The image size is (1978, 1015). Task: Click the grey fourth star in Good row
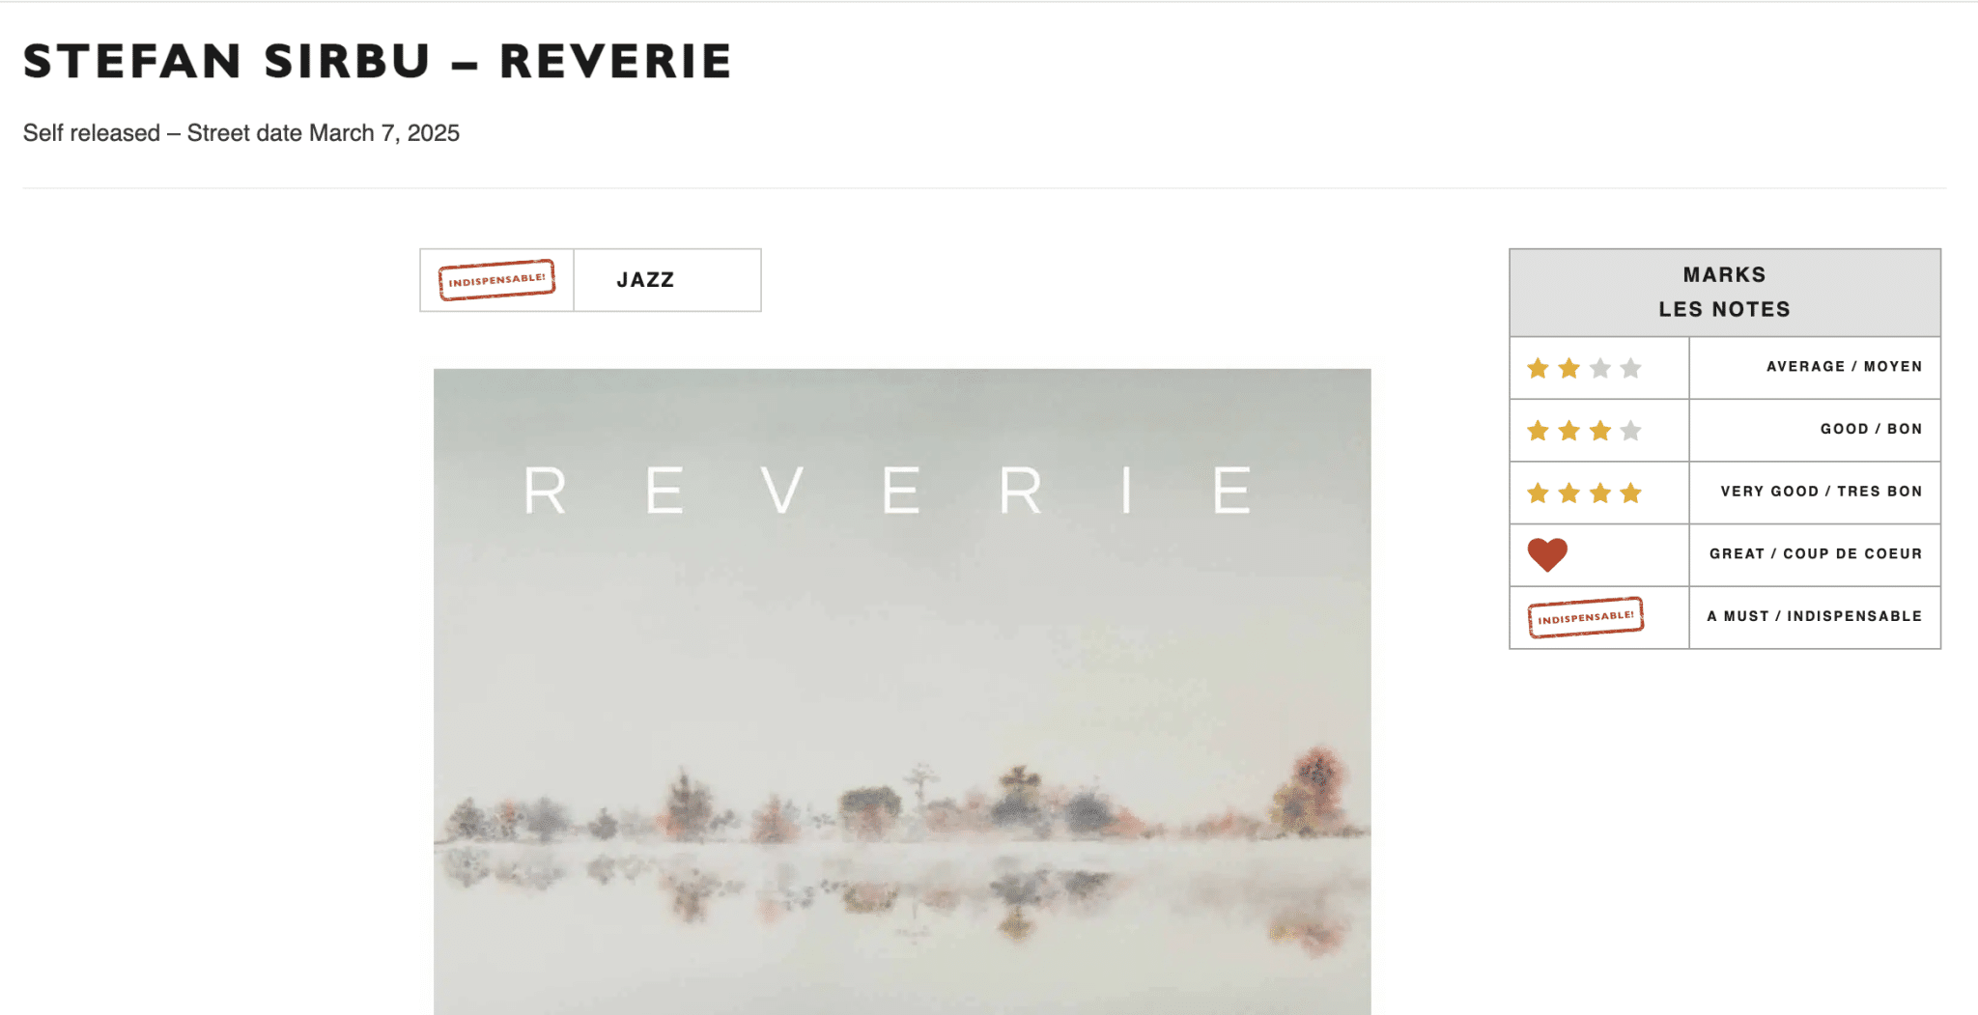[x=1630, y=431]
